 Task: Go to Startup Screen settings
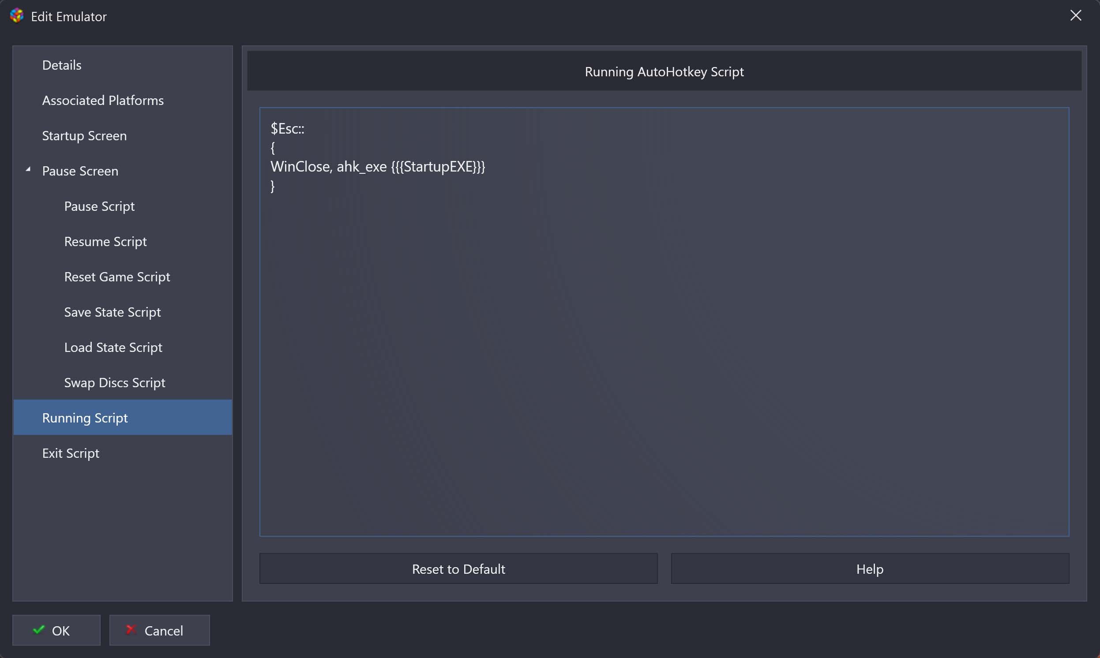tap(123, 136)
